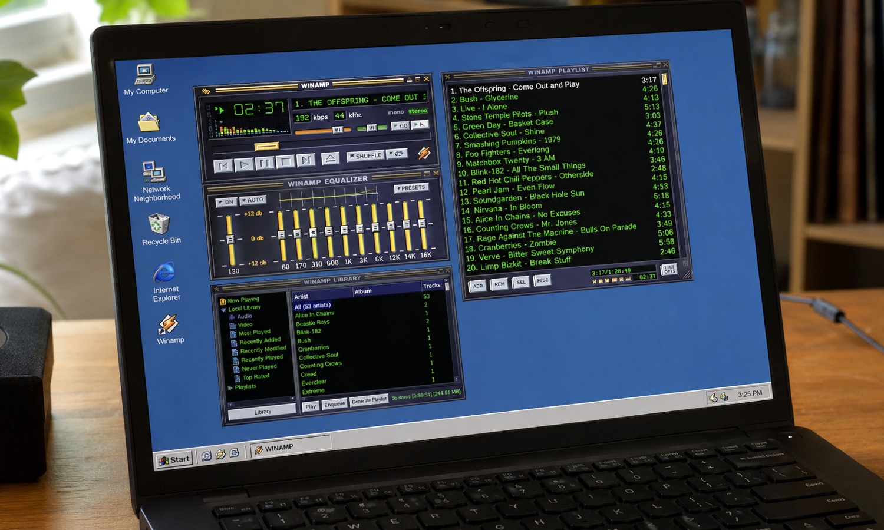Screen dimensions: 884x530
Task: Click Winamp lightning bolt logo in main window
Action: point(424,153)
